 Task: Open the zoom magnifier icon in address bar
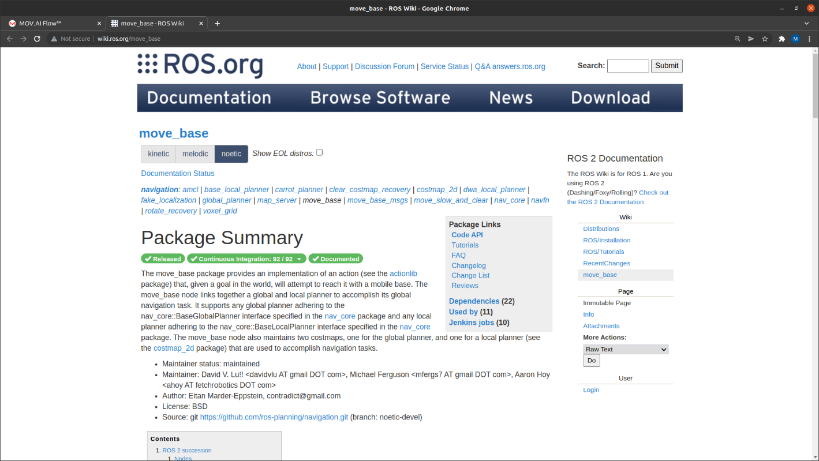tap(737, 39)
